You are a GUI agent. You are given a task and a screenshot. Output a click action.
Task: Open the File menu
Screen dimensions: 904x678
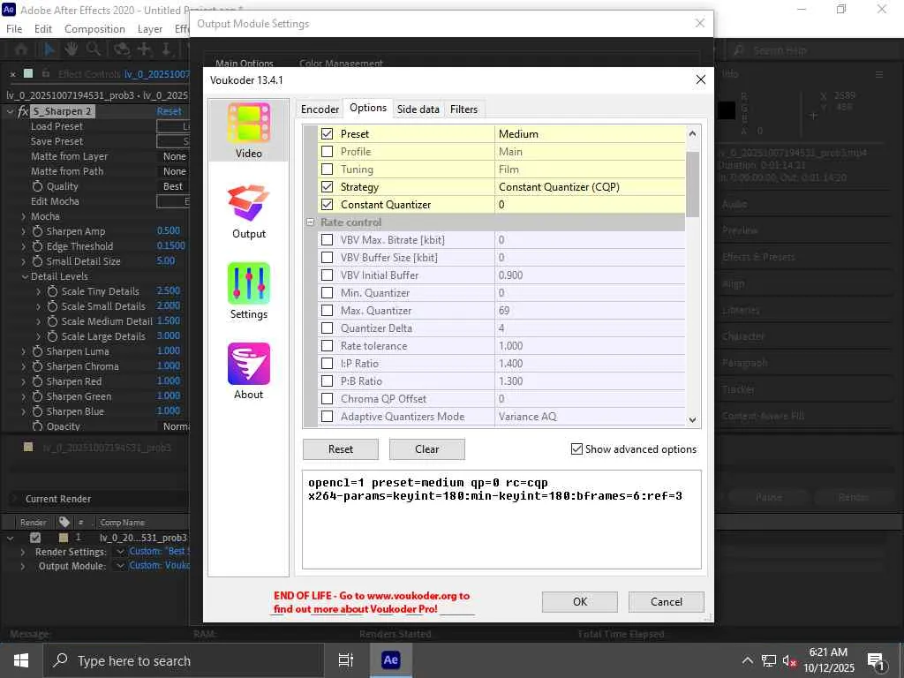[14, 29]
